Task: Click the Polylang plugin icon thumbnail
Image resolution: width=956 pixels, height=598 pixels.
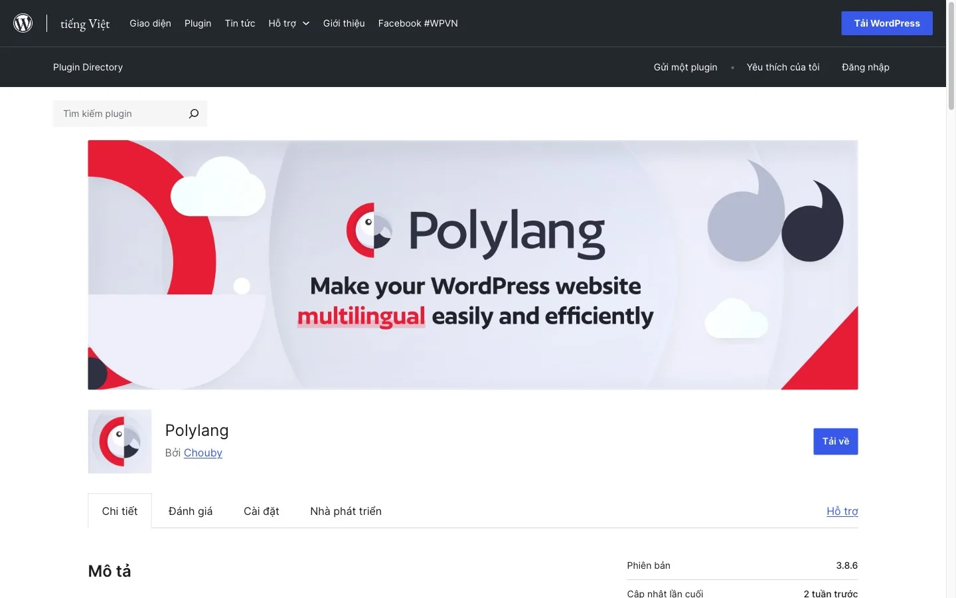Action: pos(119,441)
